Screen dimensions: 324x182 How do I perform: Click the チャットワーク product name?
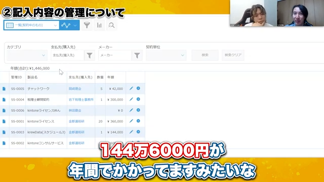38,89
